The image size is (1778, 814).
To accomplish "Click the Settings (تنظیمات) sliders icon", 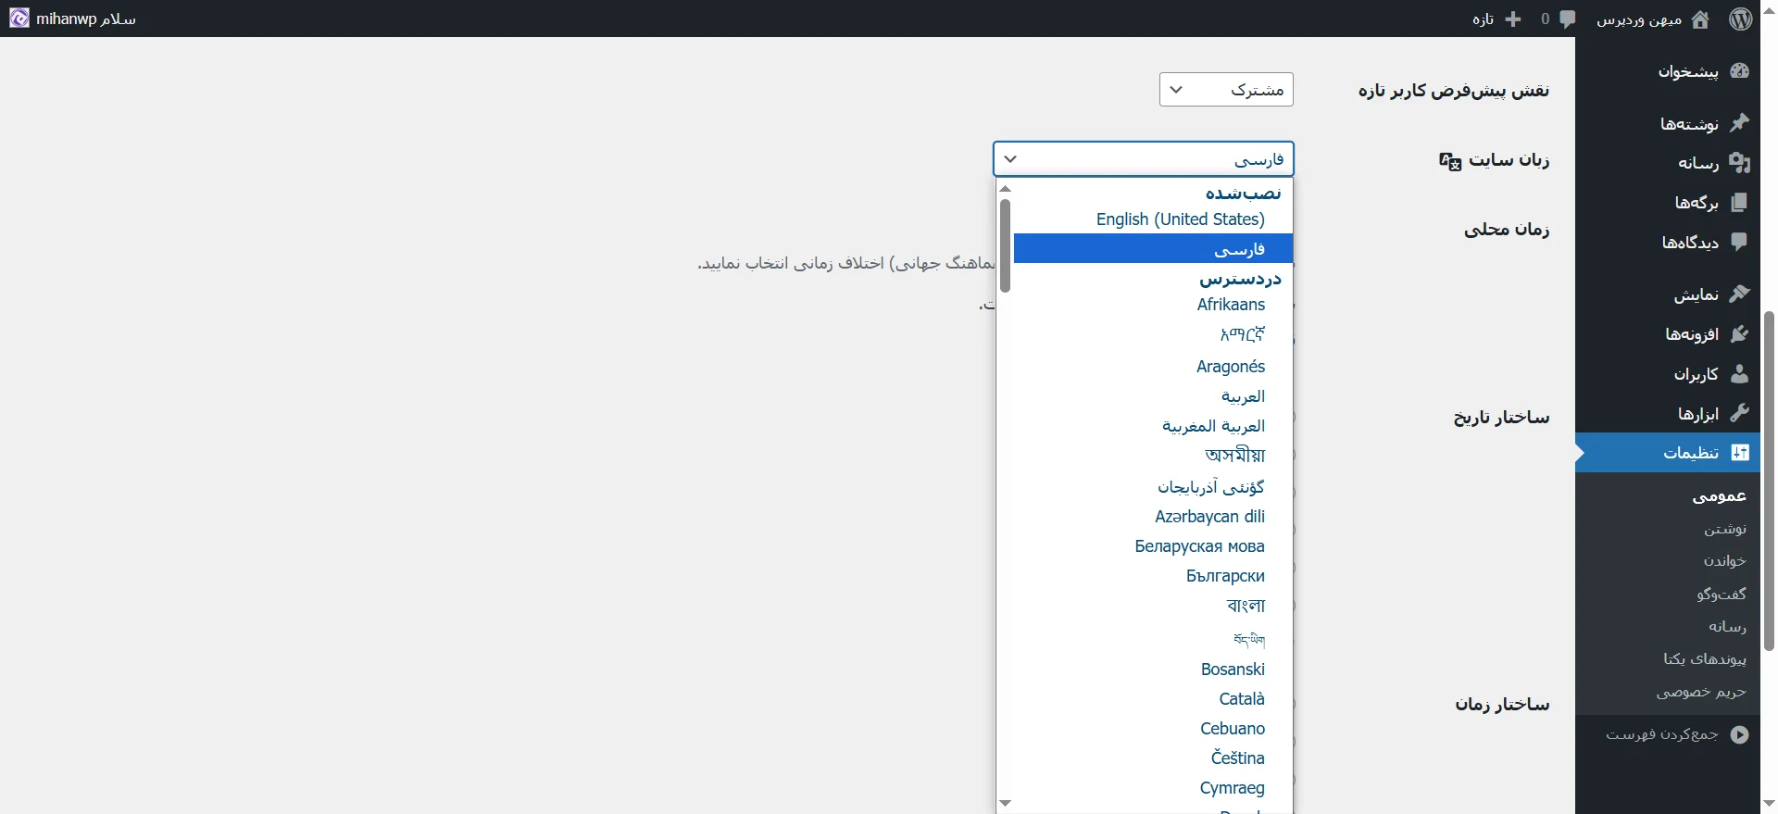I will point(1740,453).
